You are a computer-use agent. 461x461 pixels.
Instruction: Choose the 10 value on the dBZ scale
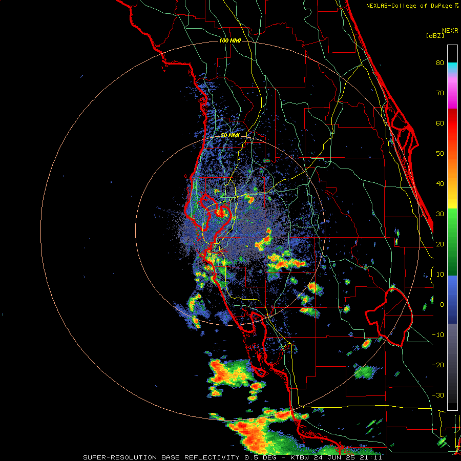[x=440, y=275]
